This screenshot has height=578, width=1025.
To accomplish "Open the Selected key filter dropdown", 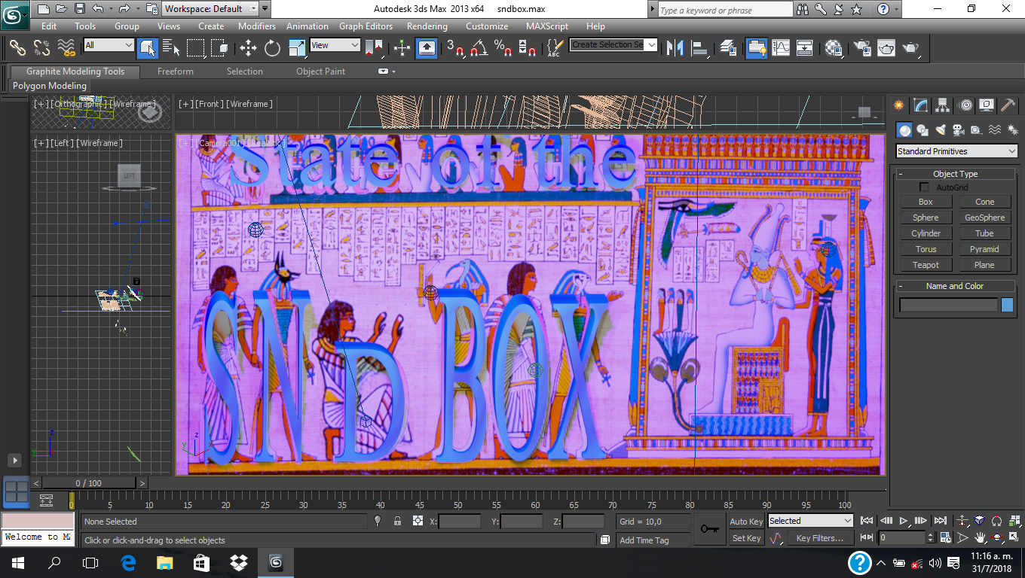I will click(x=810, y=521).
